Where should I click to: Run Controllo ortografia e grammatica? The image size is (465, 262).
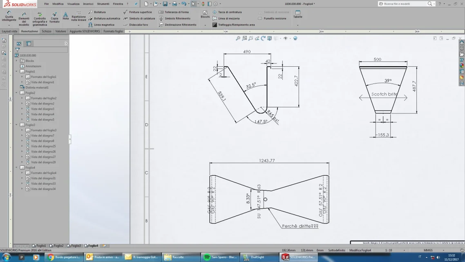40,19
